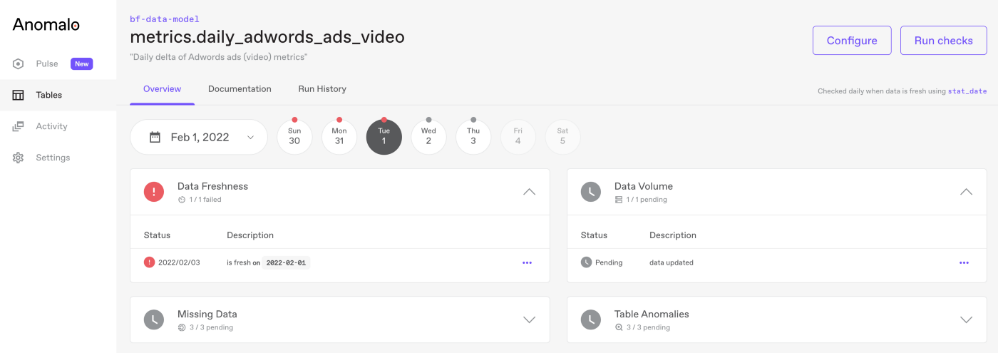Viewport: 998px width, 353px height.
Task: Open the three-dot menu for freshness check
Action: click(x=527, y=262)
